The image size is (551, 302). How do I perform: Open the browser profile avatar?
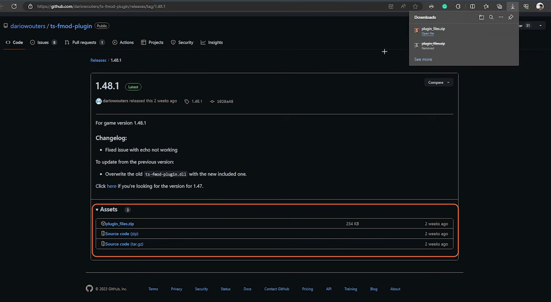(540, 6)
